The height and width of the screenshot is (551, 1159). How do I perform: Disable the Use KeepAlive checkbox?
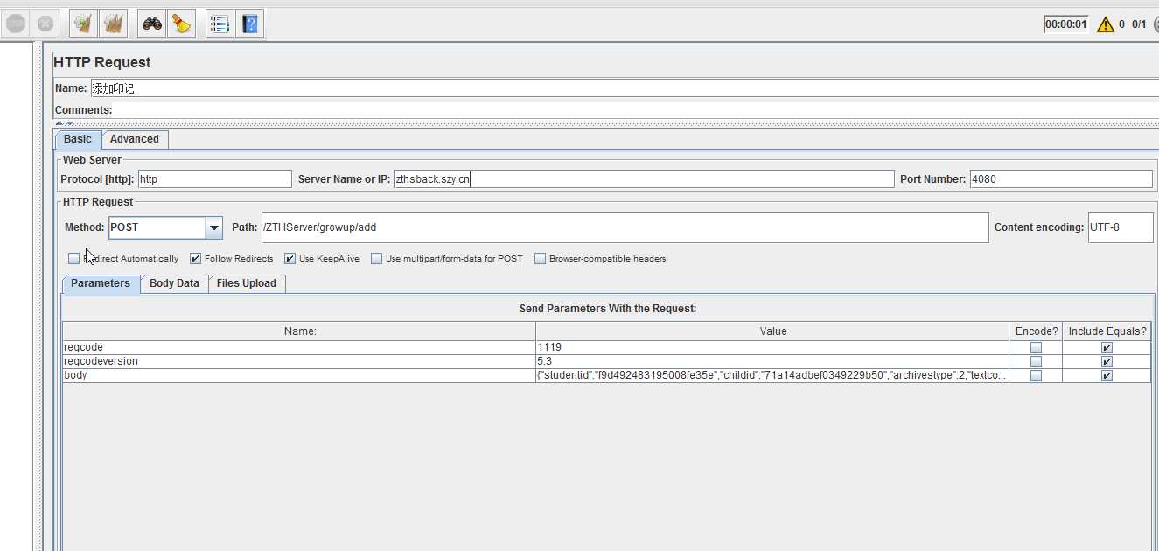point(290,259)
